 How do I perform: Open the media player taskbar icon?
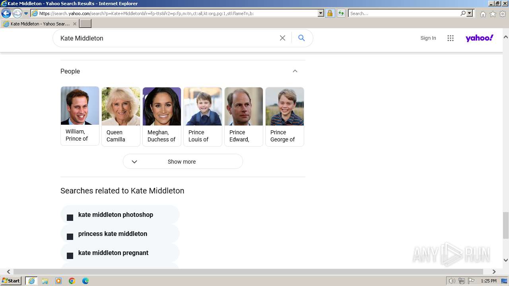point(58,281)
